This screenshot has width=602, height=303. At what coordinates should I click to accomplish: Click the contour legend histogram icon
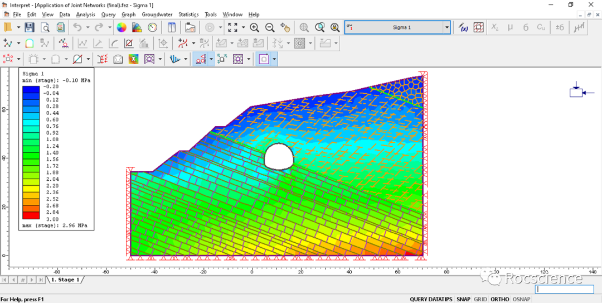click(137, 27)
